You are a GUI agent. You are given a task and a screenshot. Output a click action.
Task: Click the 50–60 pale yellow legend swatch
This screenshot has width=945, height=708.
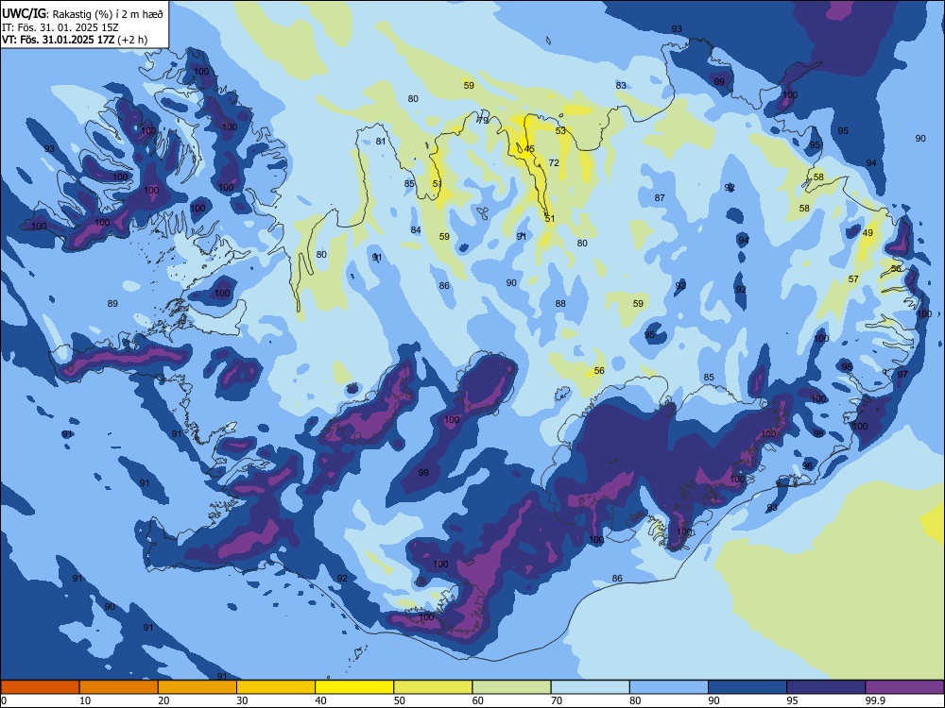pyautogui.click(x=433, y=687)
